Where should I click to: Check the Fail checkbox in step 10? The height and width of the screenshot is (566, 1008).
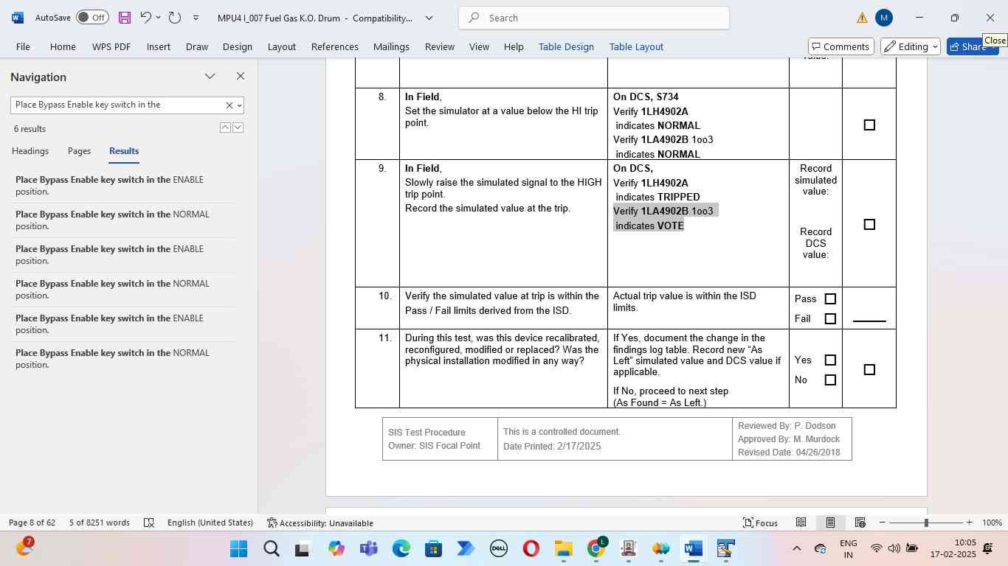pyautogui.click(x=830, y=319)
